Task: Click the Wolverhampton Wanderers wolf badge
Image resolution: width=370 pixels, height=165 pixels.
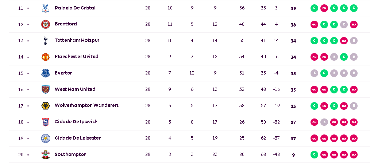Action: click(45, 106)
